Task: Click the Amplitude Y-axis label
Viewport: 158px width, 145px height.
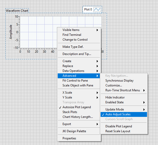Action: pos(11,32)
